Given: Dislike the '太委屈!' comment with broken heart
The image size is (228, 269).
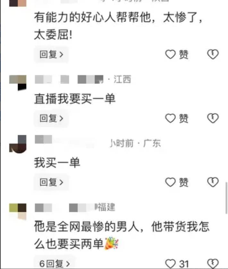Looking at the screenshot, I should (213, 54).
